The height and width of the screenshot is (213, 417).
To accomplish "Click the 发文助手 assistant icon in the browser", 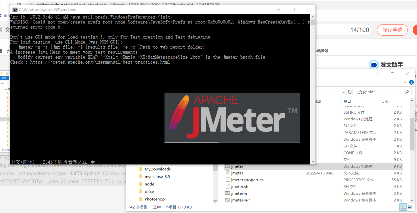I will tap(374, 65).
